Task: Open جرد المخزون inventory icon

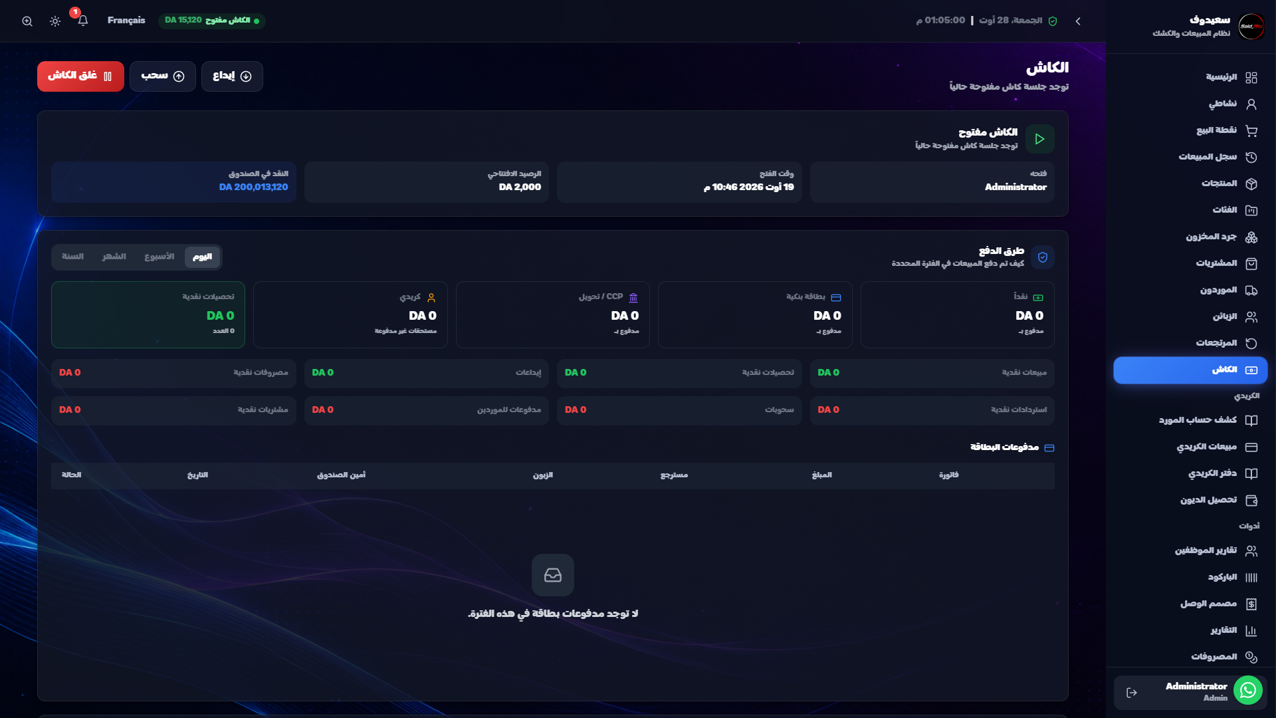Action: 1251,237
